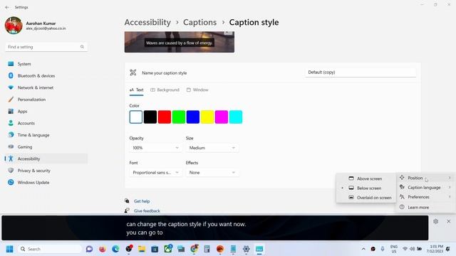Screen dimensions: 456x256
Task: Open the Wi-Fi quick settings icon
Action: pyautogui.click(x=405, y=249)
